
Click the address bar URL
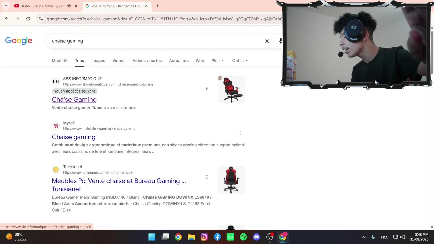click(164, 19)
